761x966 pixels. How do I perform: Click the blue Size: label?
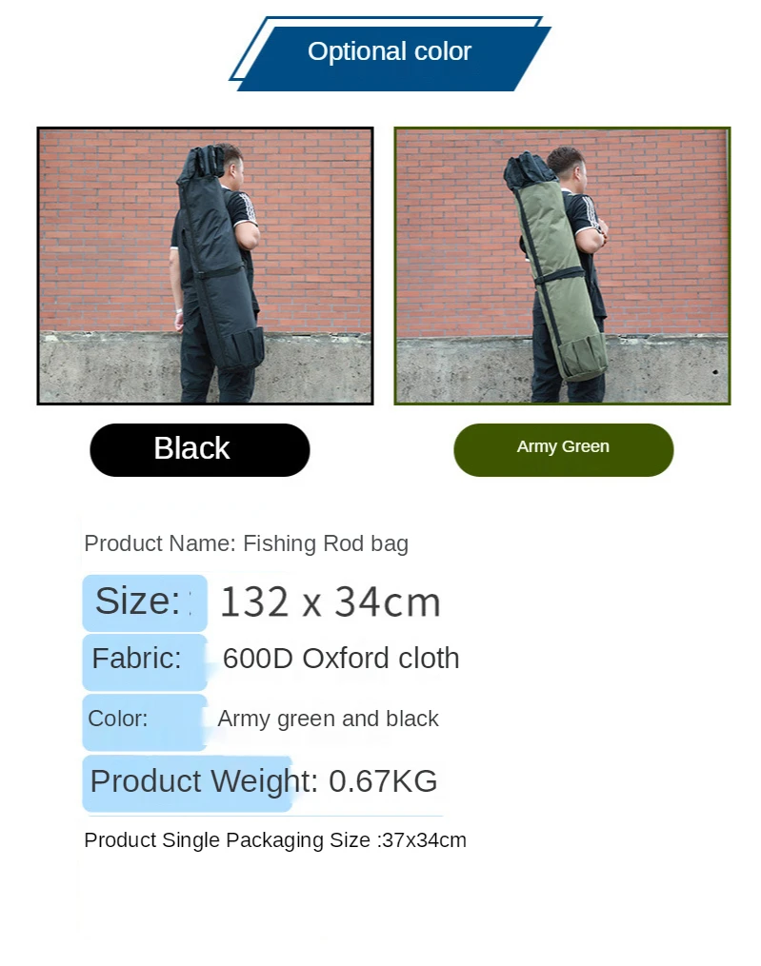(x=145, y=602)
